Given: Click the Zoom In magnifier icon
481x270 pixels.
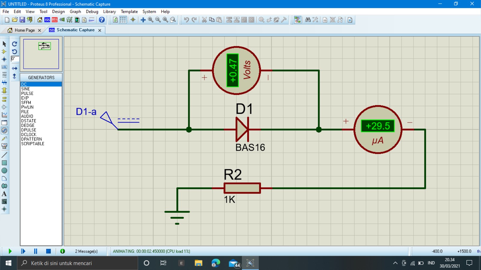Looking at the screenshot, I should (x=151, y=20).
